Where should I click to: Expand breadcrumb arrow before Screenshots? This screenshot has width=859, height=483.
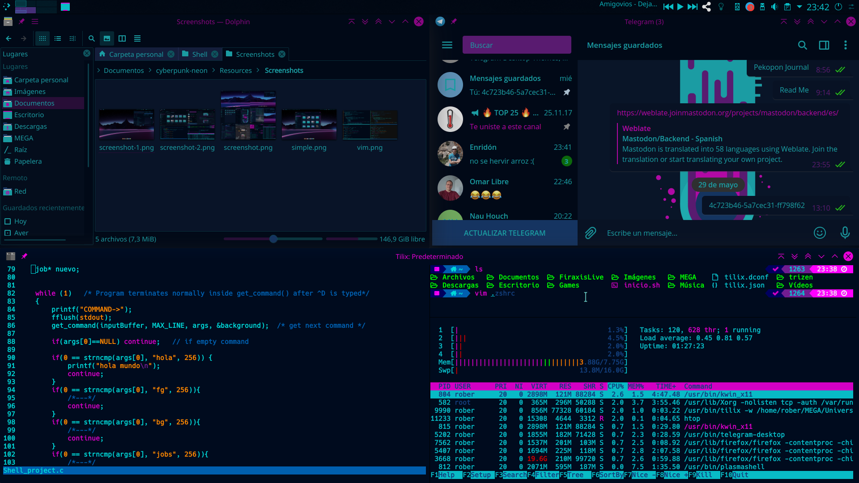coord(258,71)
